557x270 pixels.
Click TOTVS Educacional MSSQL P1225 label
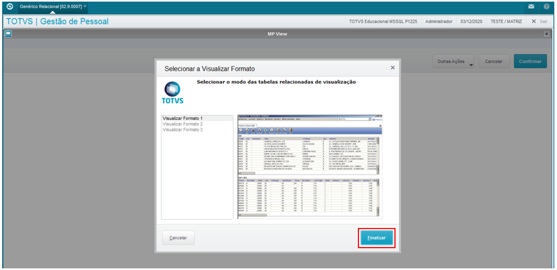[x=384, y=21]
